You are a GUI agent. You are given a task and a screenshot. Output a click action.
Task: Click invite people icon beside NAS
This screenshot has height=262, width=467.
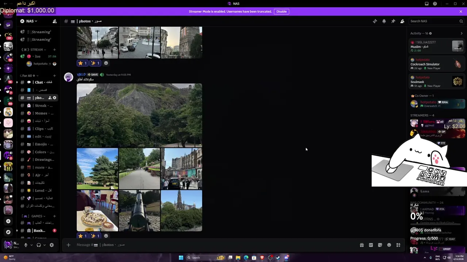(x=54, y=21)
